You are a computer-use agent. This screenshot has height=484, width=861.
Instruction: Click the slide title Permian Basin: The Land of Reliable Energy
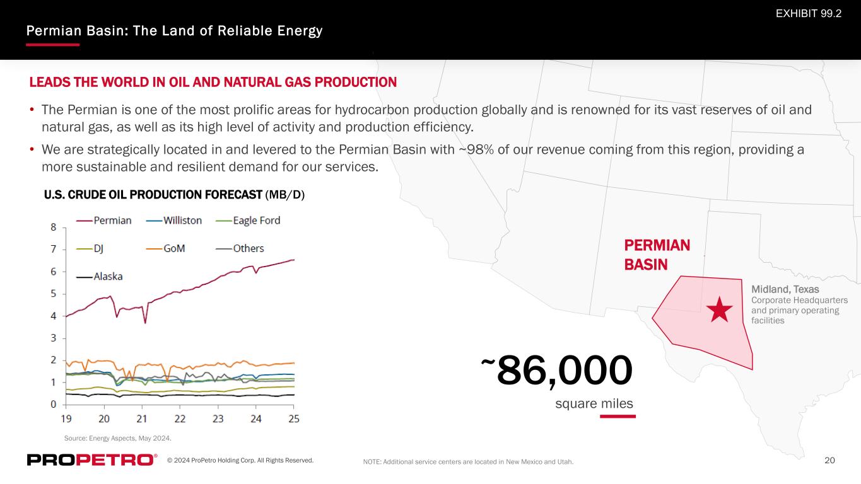[x=174, y=31]
